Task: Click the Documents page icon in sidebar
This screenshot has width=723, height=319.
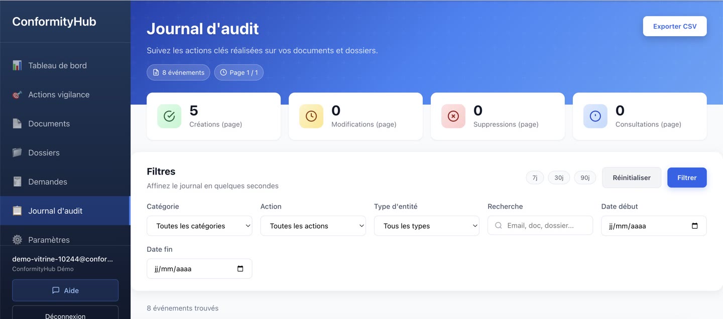Action: click(17, 123)
